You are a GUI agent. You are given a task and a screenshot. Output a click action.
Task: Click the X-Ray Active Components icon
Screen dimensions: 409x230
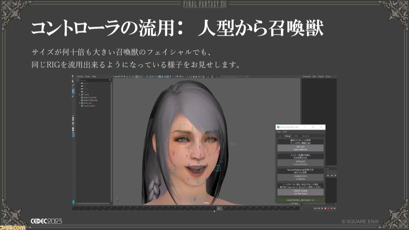(x=196, y=77)
